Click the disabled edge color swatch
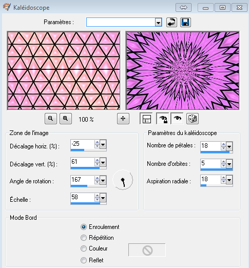This screenshot has width=249, height=268. (x=147, y=250)
